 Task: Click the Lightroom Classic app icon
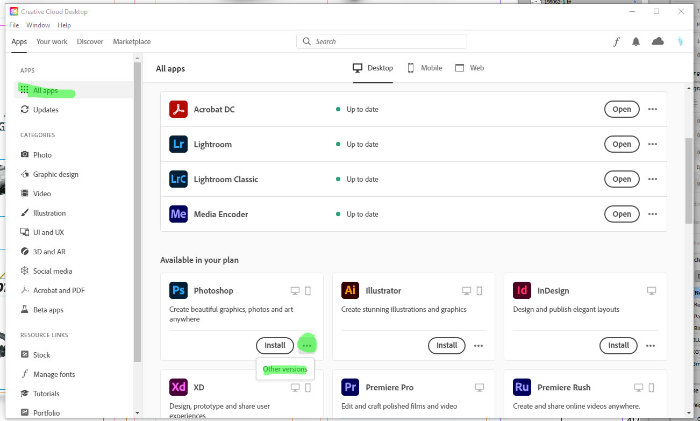pos(178,179)
